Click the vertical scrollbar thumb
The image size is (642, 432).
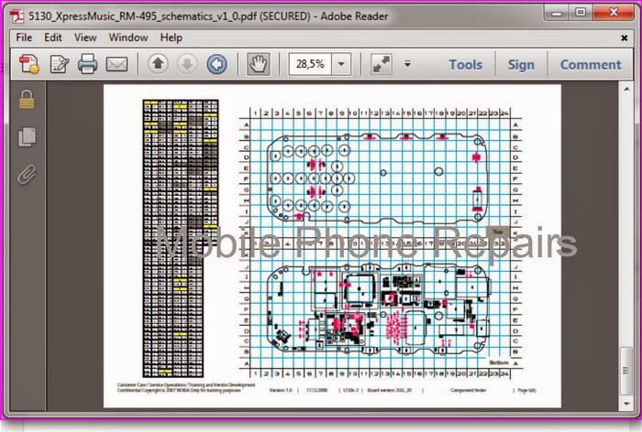coord(626,371)
